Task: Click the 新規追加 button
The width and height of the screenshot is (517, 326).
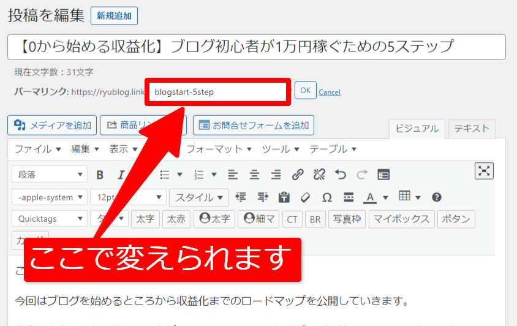Action: pyautogui.click(x=114, y=15)
